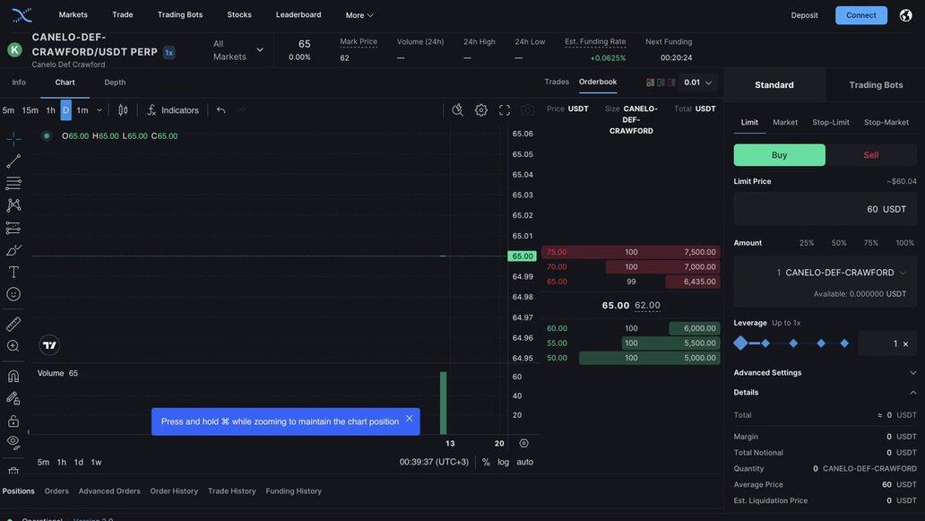The image size is (925, 521).
Task: Open Leaderboard in top navigation
Action: 298,14
